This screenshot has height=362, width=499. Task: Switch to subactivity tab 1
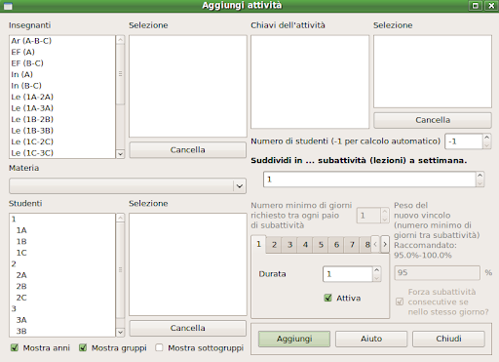(x=258, y=244)
